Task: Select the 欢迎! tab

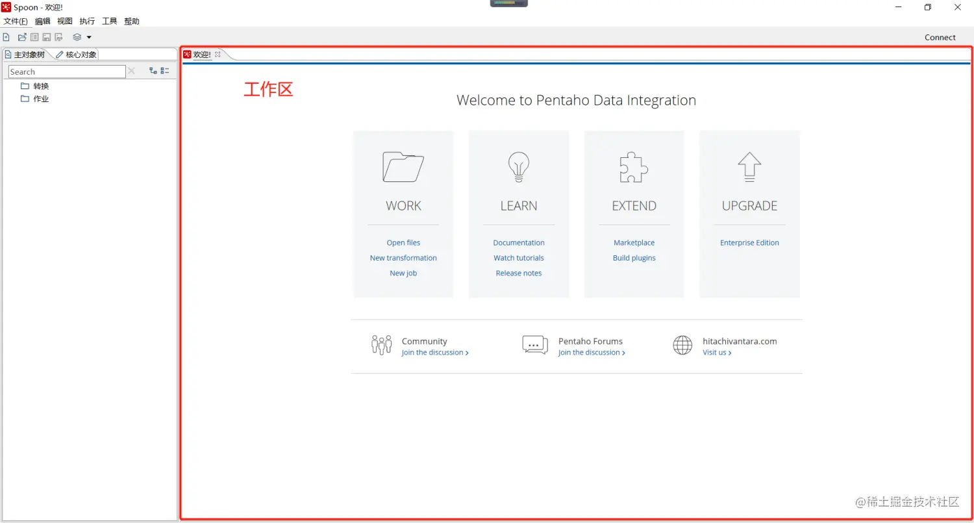Action: [203, 55]
